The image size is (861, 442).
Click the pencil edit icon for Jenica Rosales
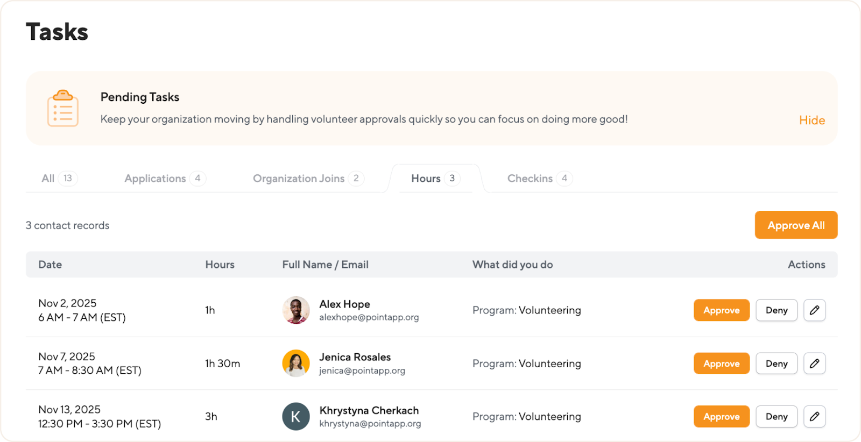[x=814, y=363]
